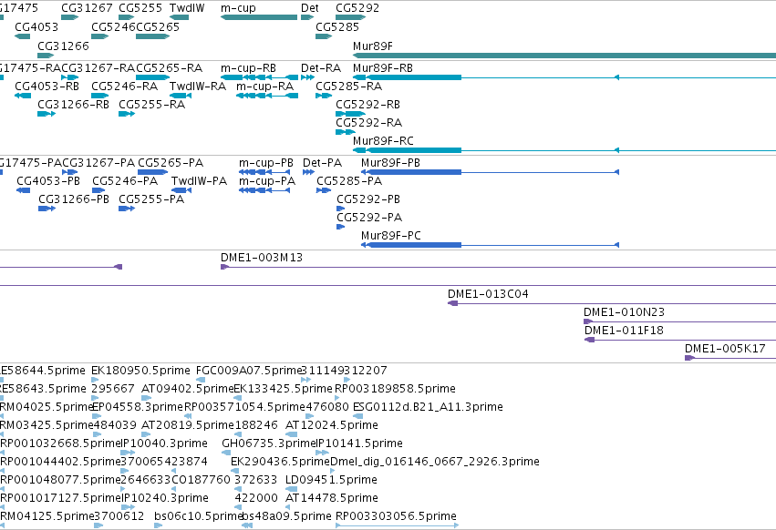Click the EK180950.5prime EST label
This screenshot has width=776, height=530.
pos(140,371)
